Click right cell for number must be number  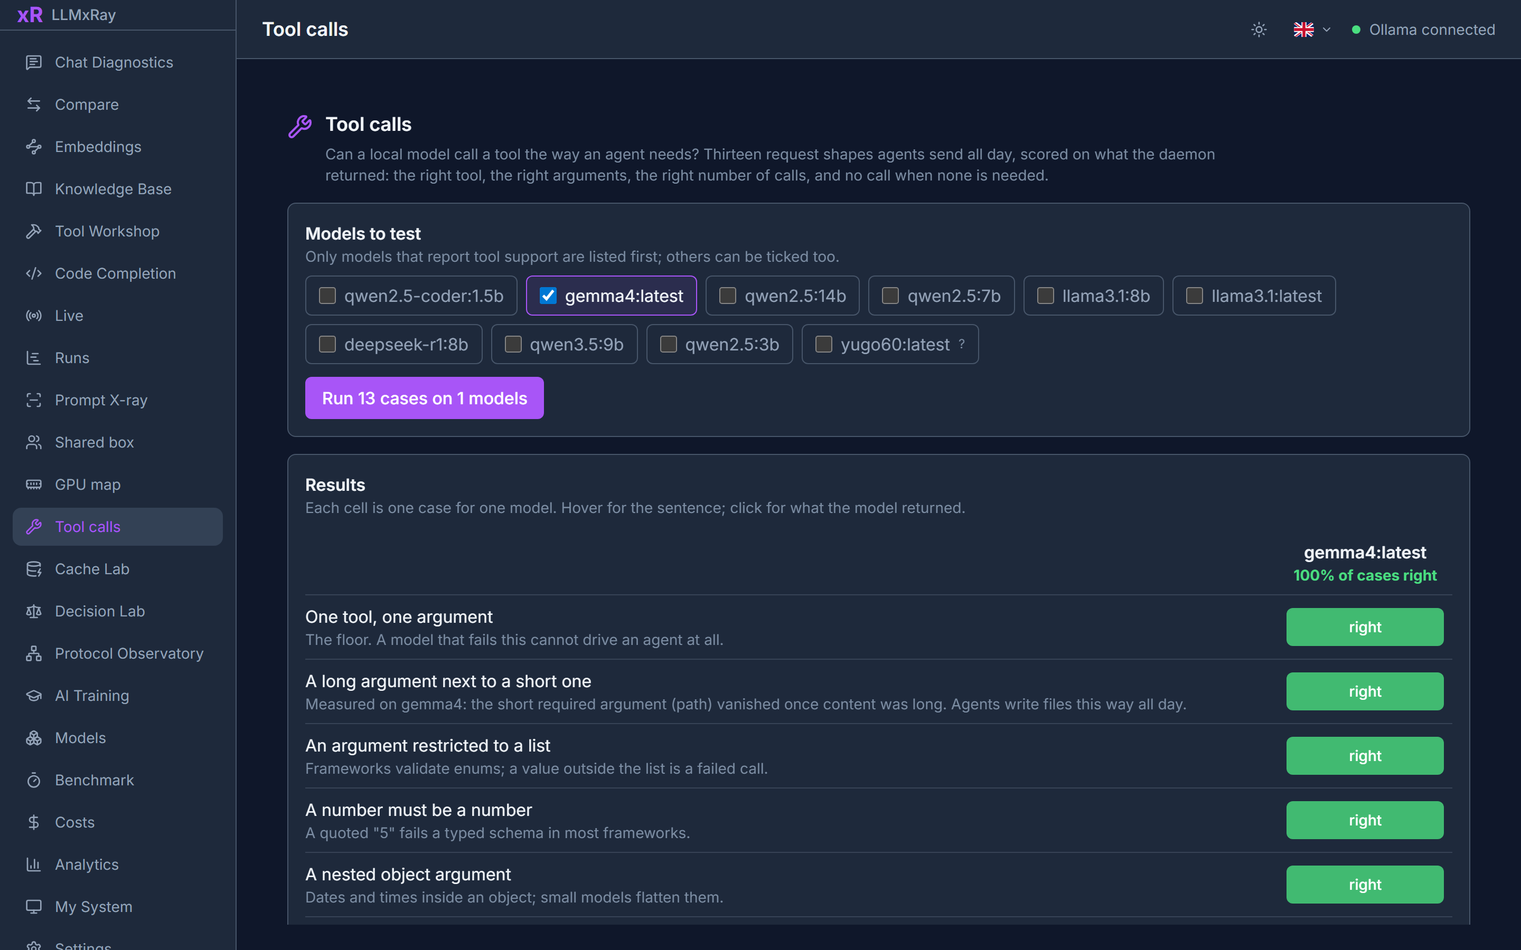pos(1365,820)
